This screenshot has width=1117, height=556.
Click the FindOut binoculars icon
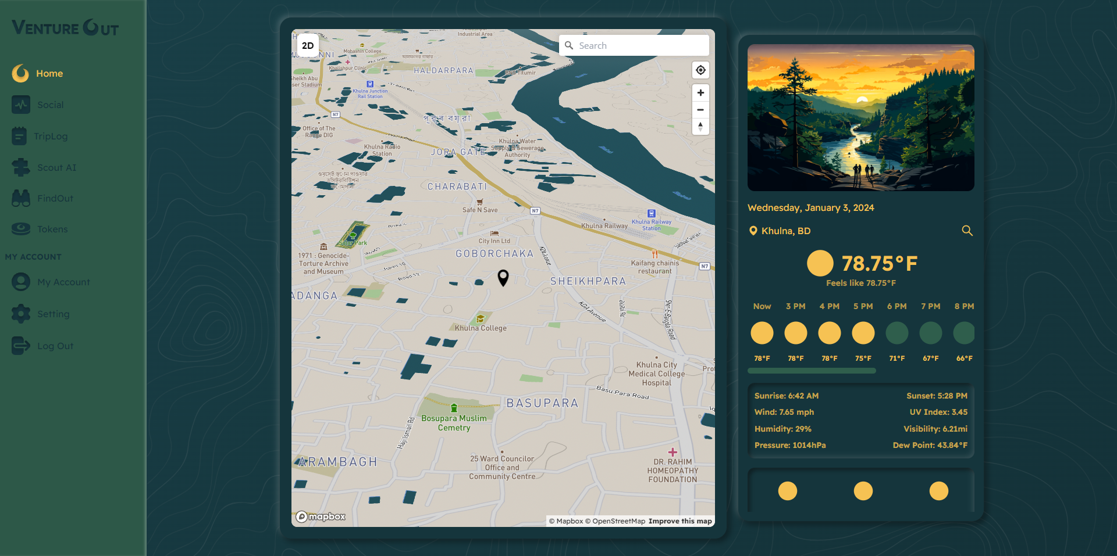click(x=21, y=198)
